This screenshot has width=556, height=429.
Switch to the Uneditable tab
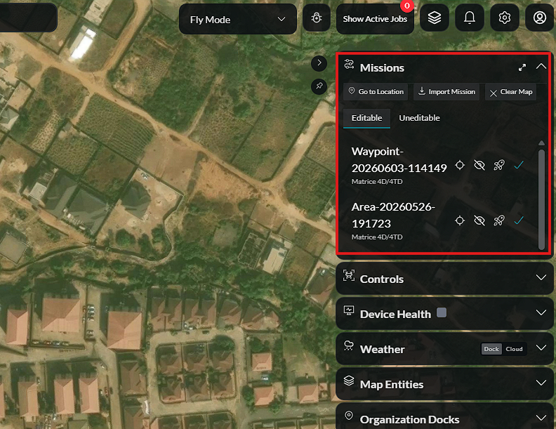click(x=419, y=118)
